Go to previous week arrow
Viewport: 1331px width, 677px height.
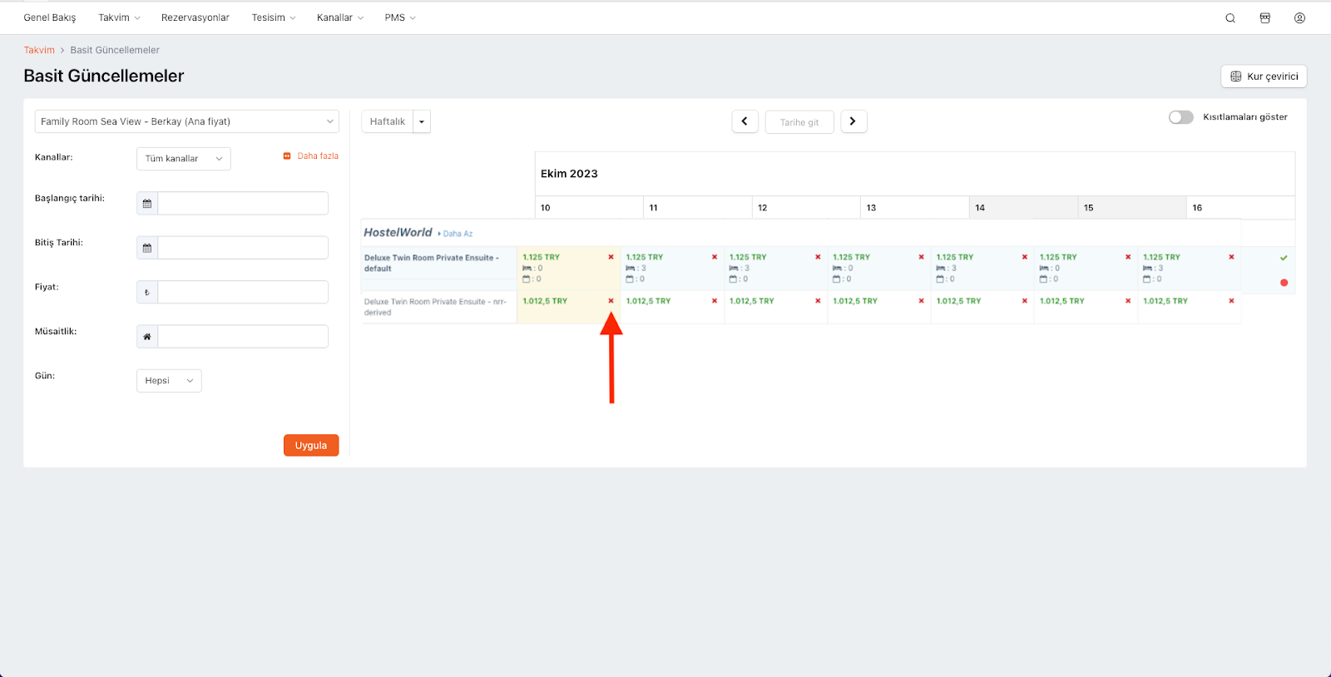(745, 121)
